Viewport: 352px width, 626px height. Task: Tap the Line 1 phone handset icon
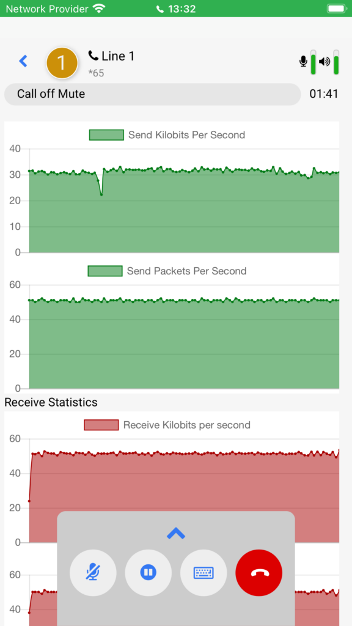coord(94,56)
